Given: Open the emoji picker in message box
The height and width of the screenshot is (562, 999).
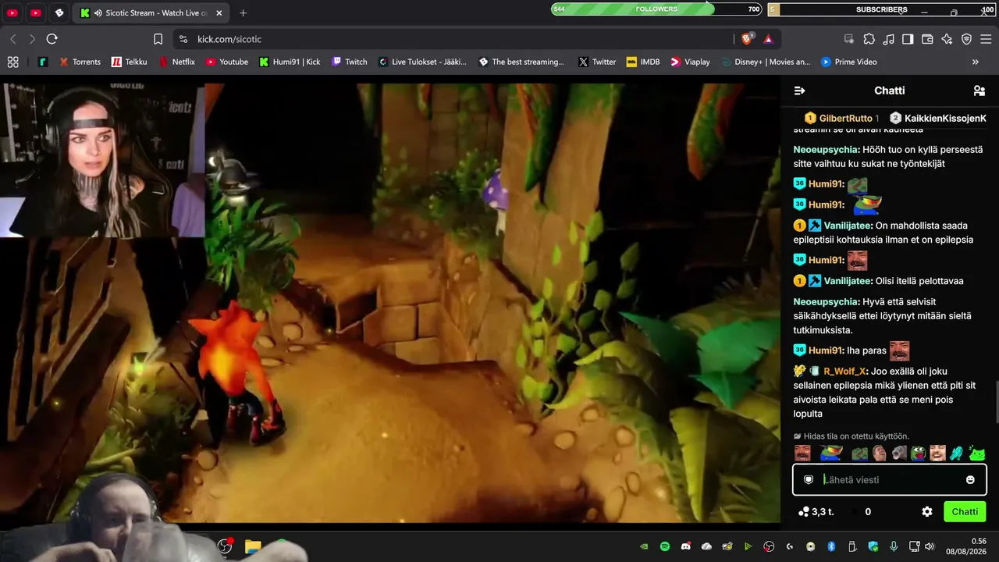Looking at the screenshot, I should pos(970,480).
